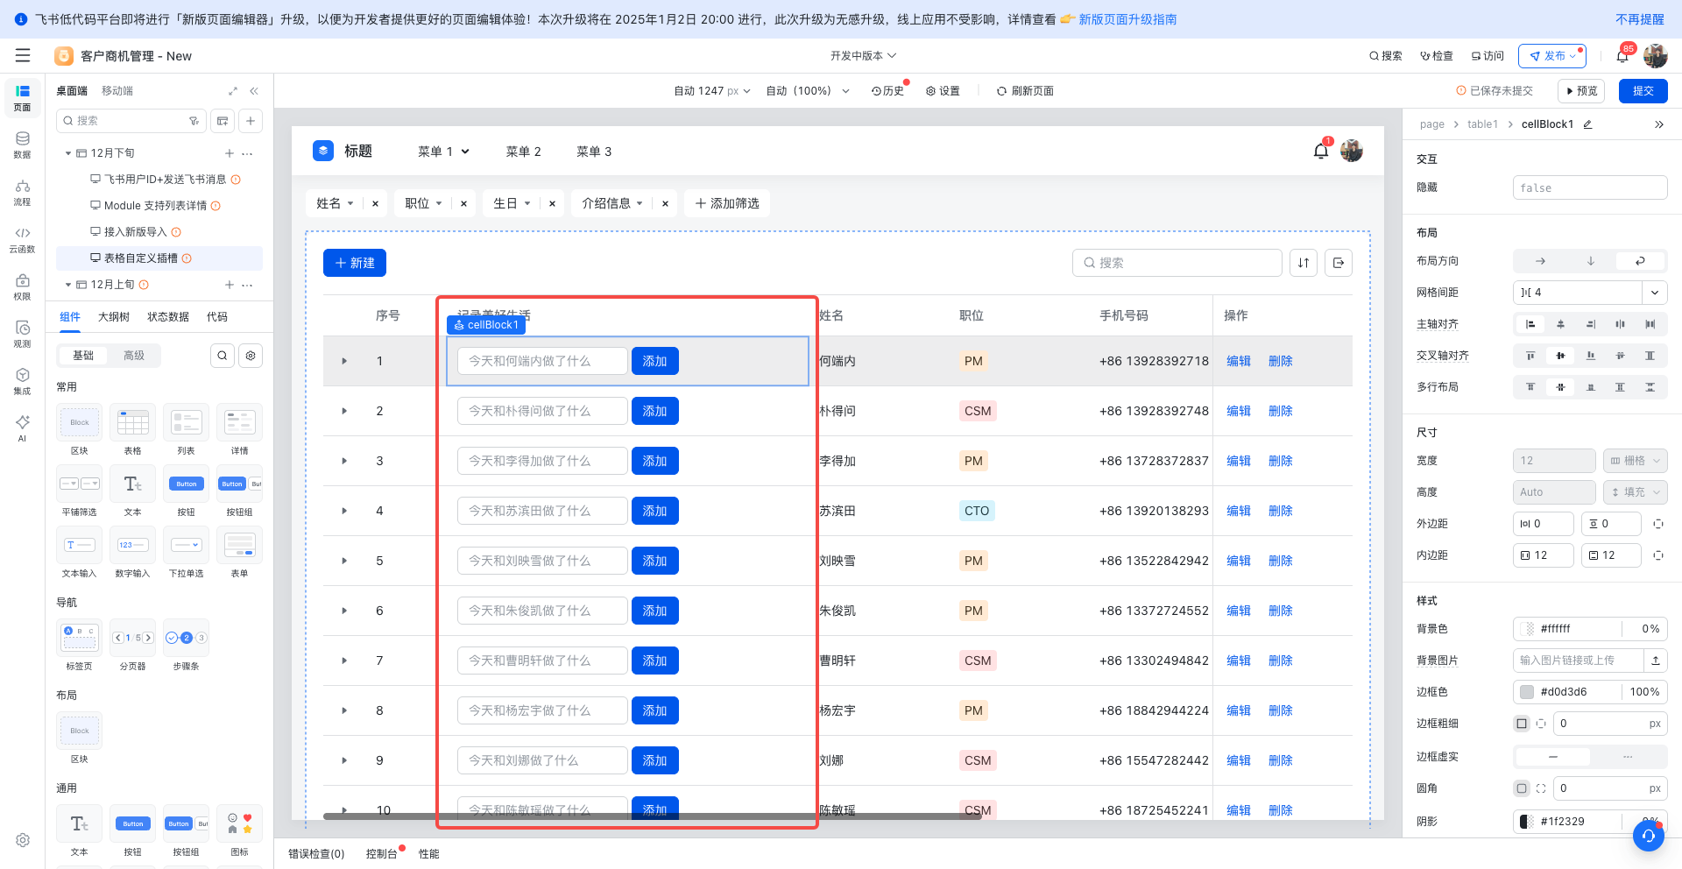Switch to the 高级 components tab
This screenshot has width=1682, height=869.
tap(134, 356)
